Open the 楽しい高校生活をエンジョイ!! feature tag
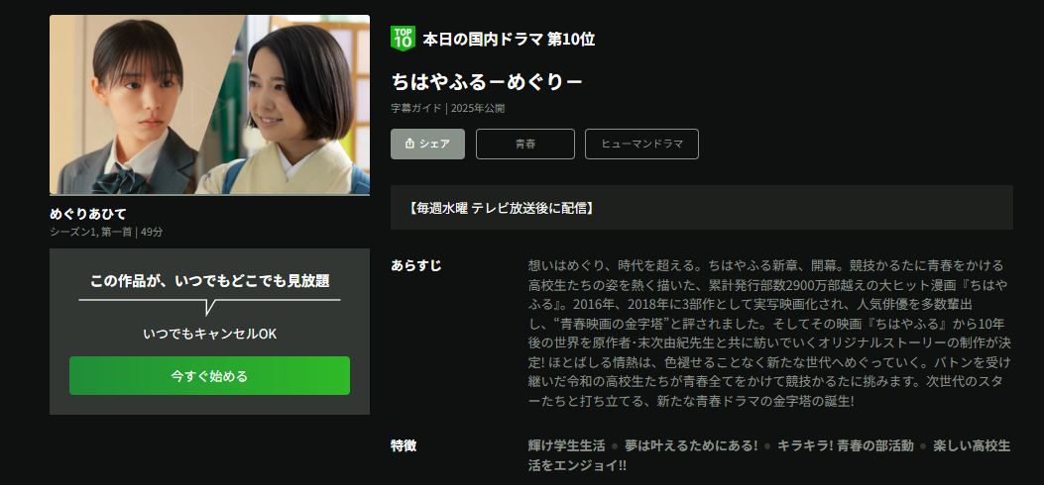Image resolution: width=1044 pixels, height=485 pixels. pos(769,455)
